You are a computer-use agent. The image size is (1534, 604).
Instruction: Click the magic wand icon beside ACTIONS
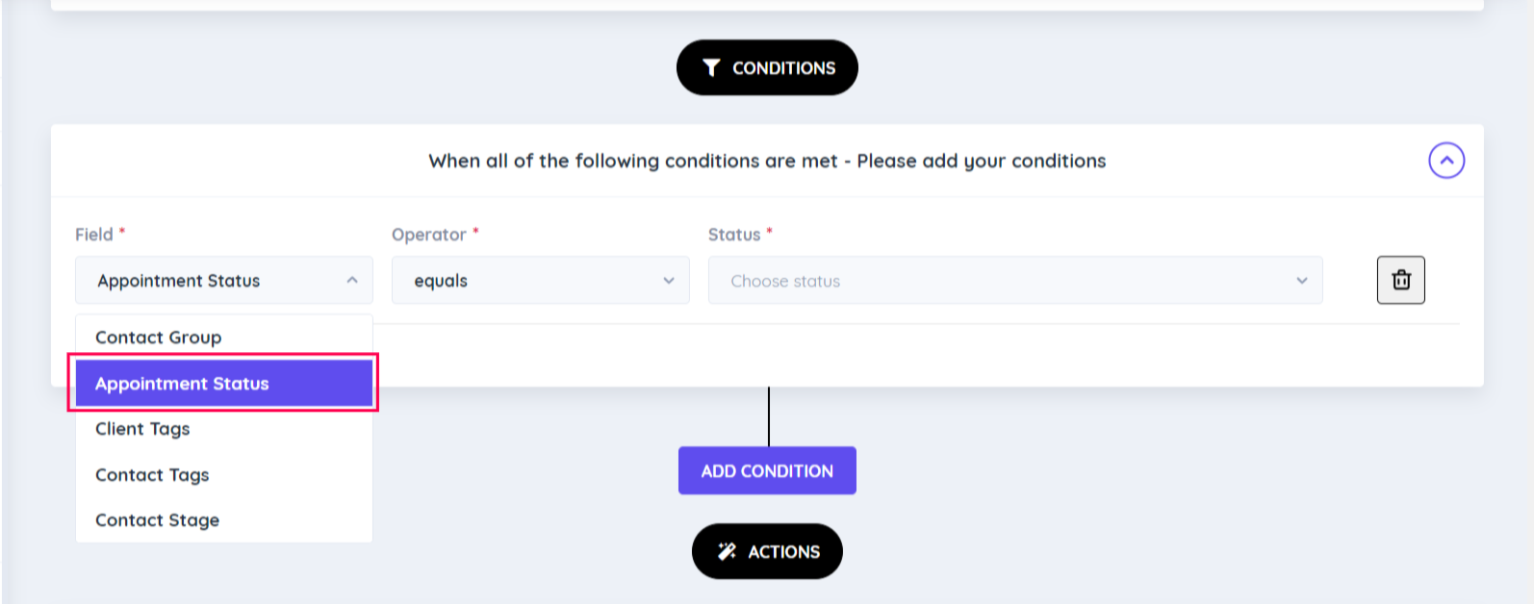727,551
